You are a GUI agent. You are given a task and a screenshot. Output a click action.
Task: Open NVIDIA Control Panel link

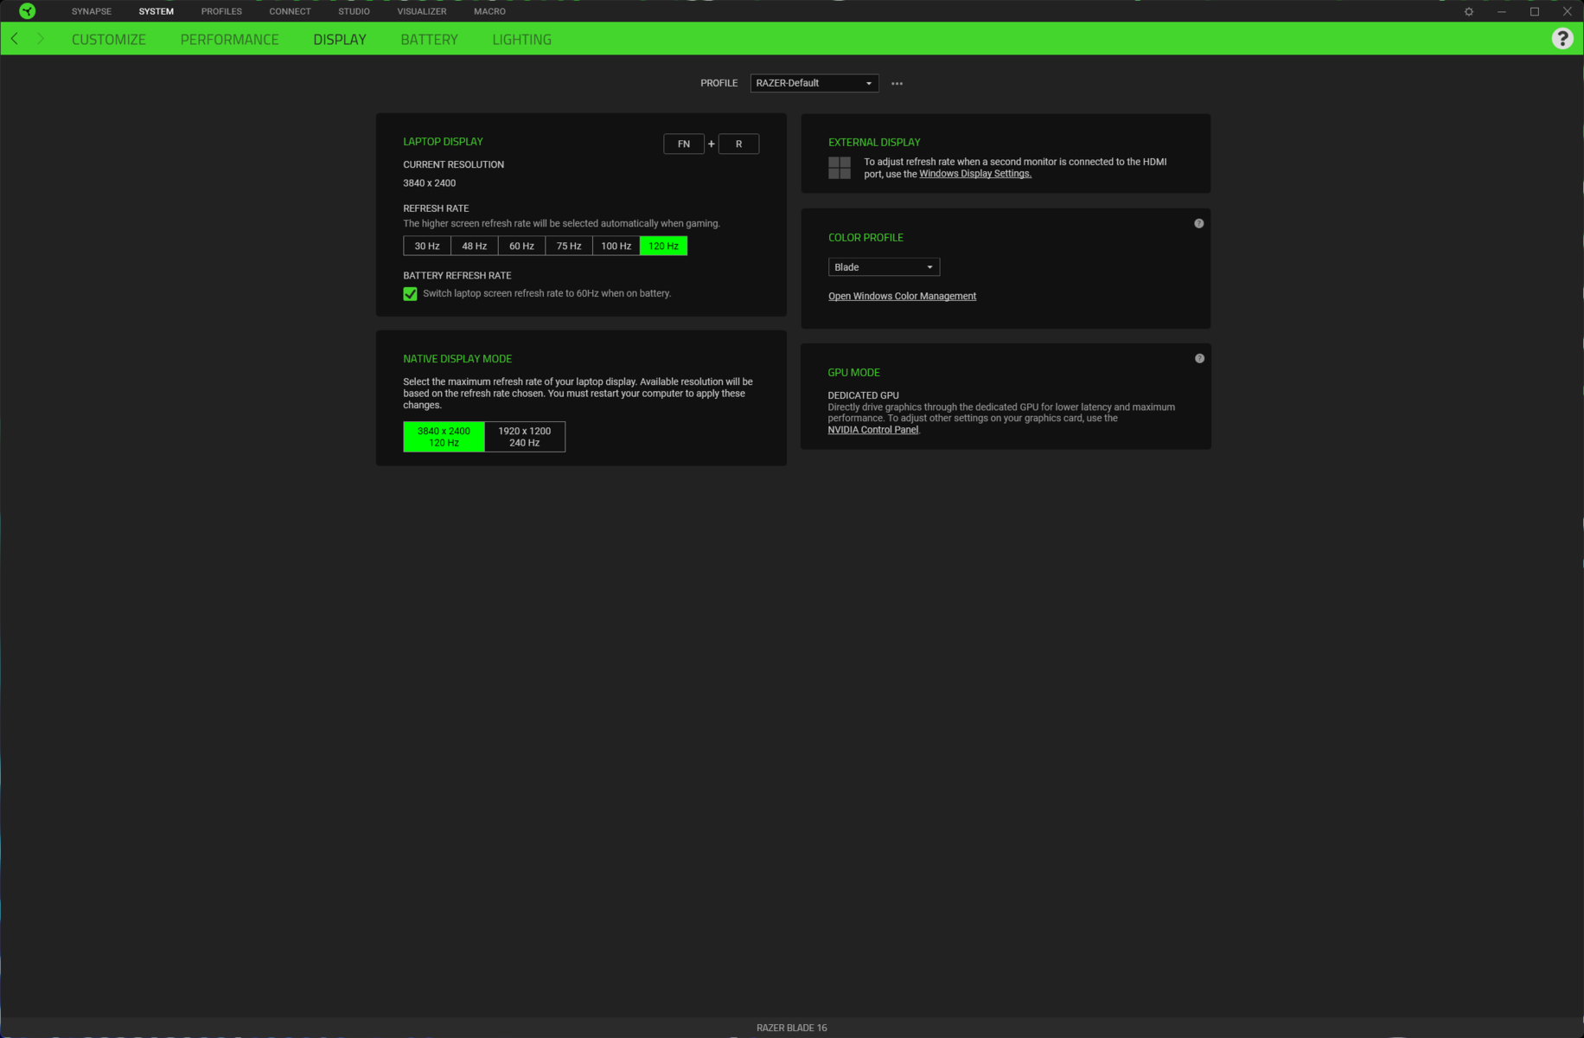pos(873,430)
